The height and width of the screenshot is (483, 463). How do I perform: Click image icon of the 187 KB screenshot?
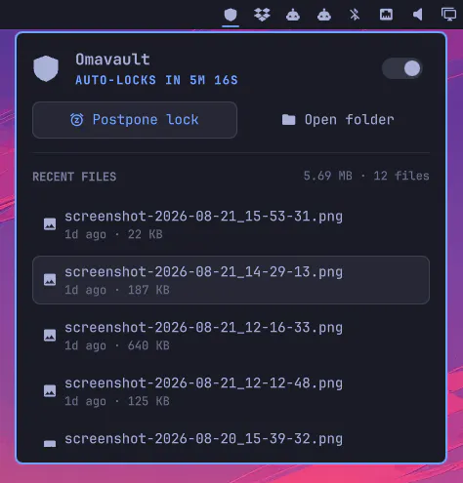50,280
